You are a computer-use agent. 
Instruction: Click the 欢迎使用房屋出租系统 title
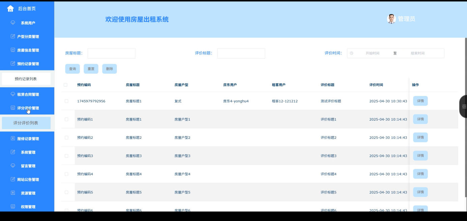[x=137, y=20]
